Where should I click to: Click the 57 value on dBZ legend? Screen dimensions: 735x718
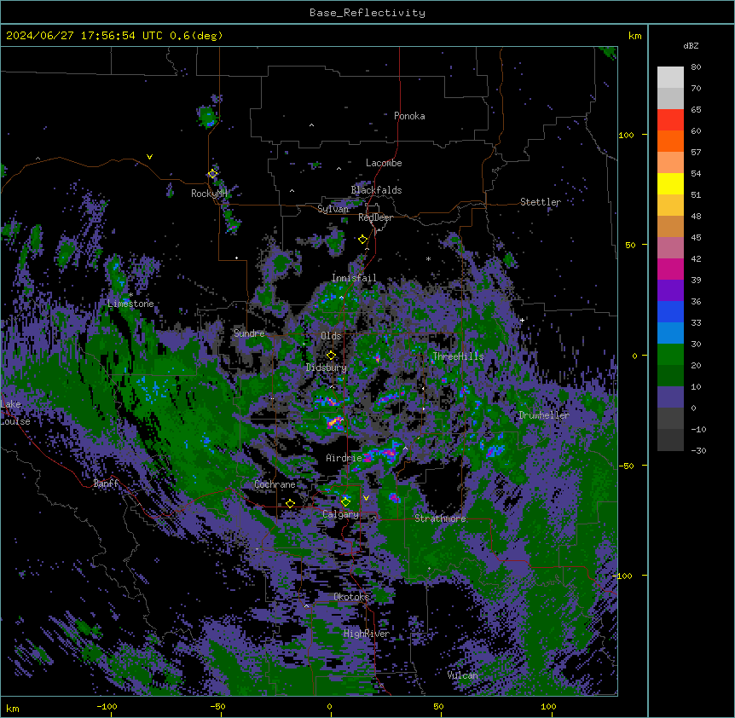(x=696, y=153)
